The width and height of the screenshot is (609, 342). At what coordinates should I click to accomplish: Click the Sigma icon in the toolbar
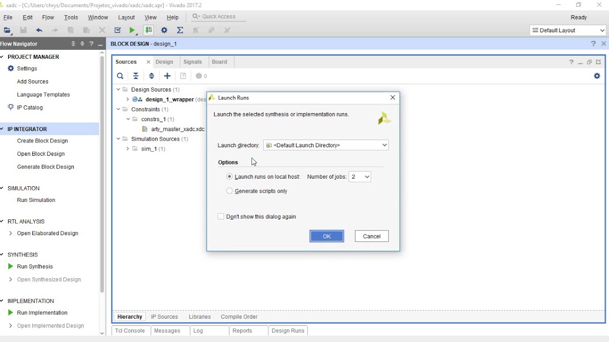pyautogui.click(x=180, y=30)
